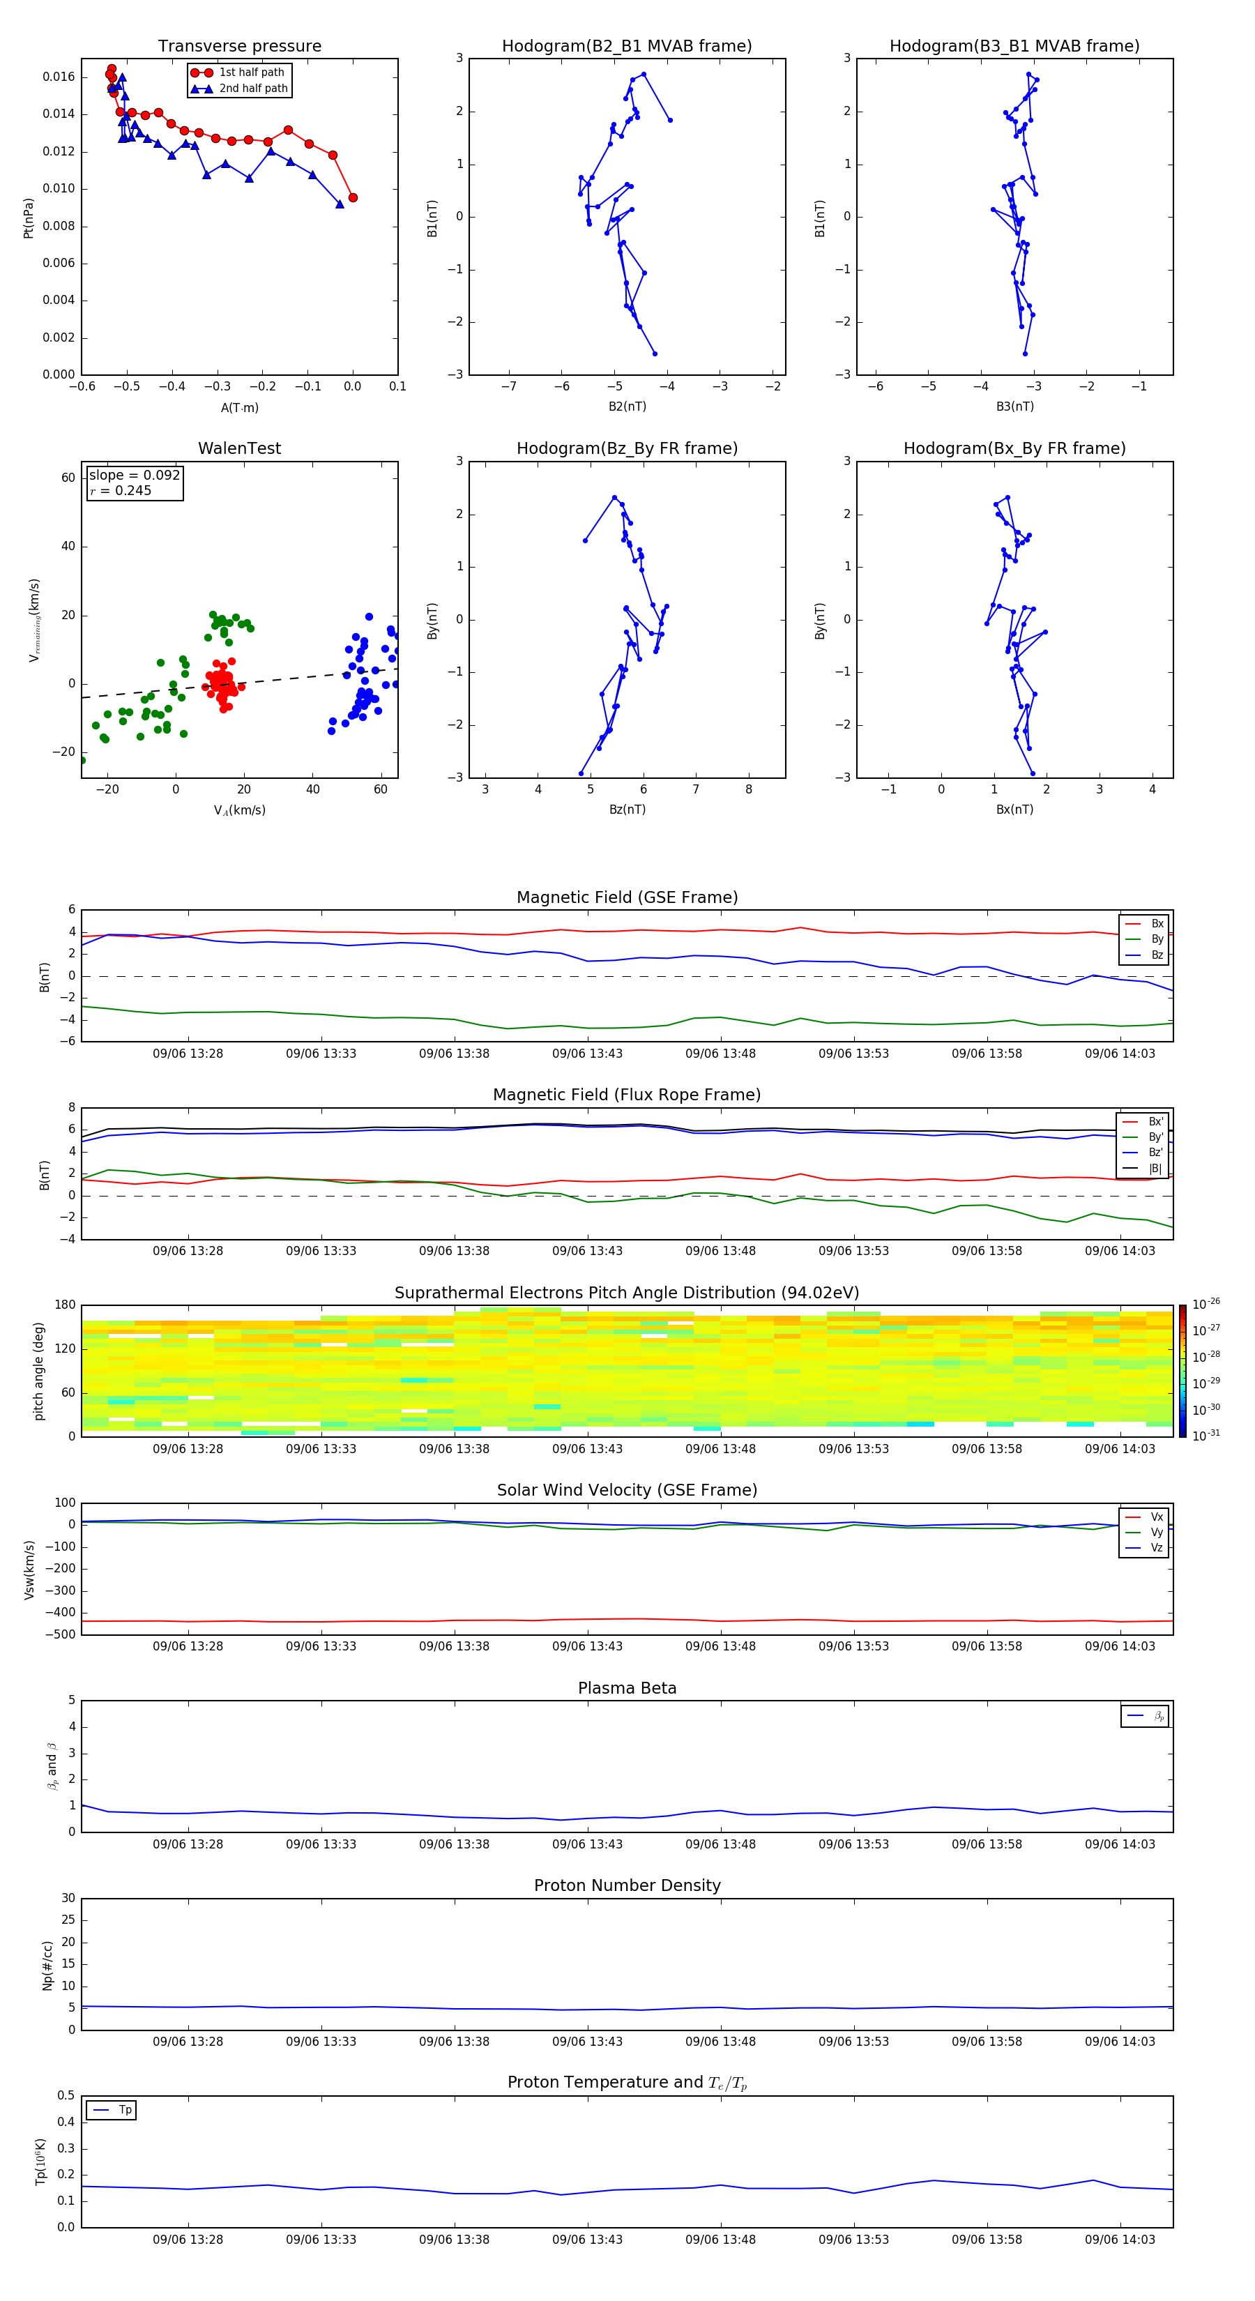Click the "Hodogram(Bx_By FR frame)" title
Image resolution: width=1255 pixels, height=2301 pixels.
tap(1014, 448)
